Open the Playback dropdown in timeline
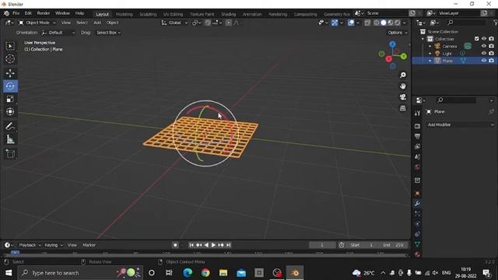The height and width of the screenshot is (280, 498). pyautogui.click(x=30, y=245)
